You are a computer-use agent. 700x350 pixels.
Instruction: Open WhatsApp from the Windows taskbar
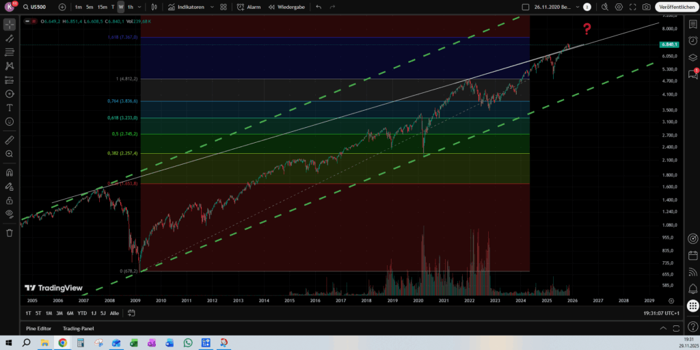pyautogui.click(x=187, y=342)
